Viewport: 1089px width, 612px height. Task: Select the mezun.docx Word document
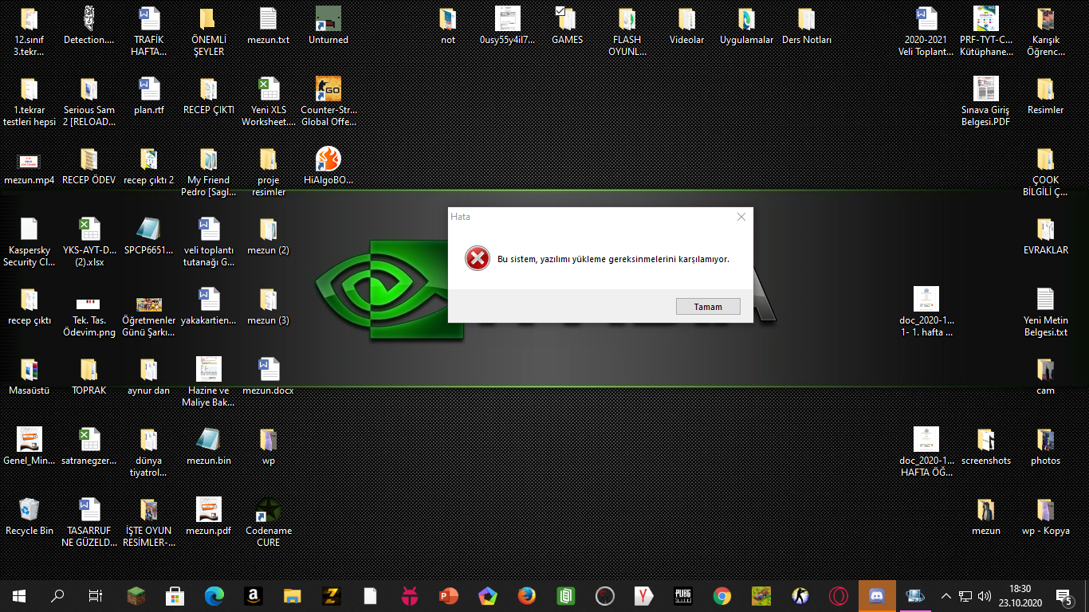click(269, 376)
